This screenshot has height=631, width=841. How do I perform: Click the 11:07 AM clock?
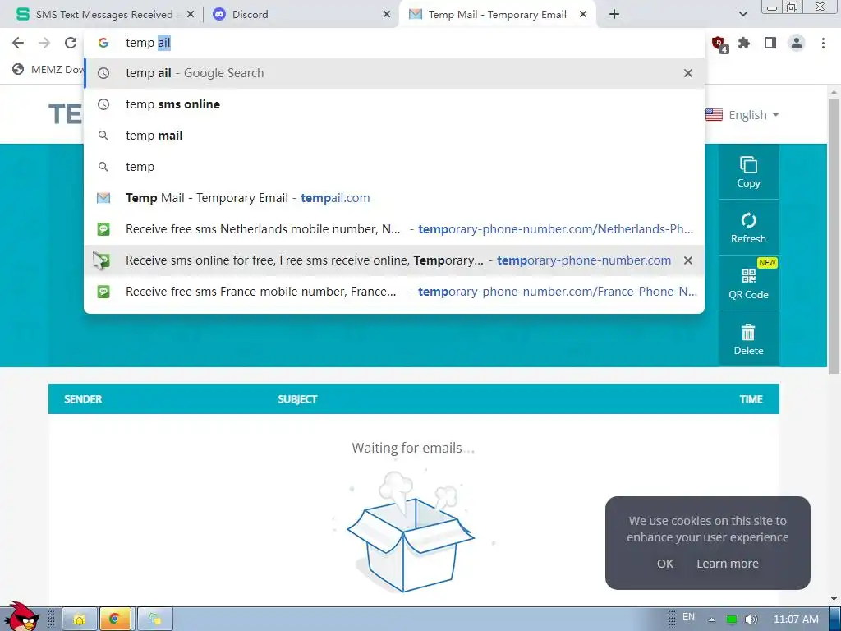pos(796,619)
